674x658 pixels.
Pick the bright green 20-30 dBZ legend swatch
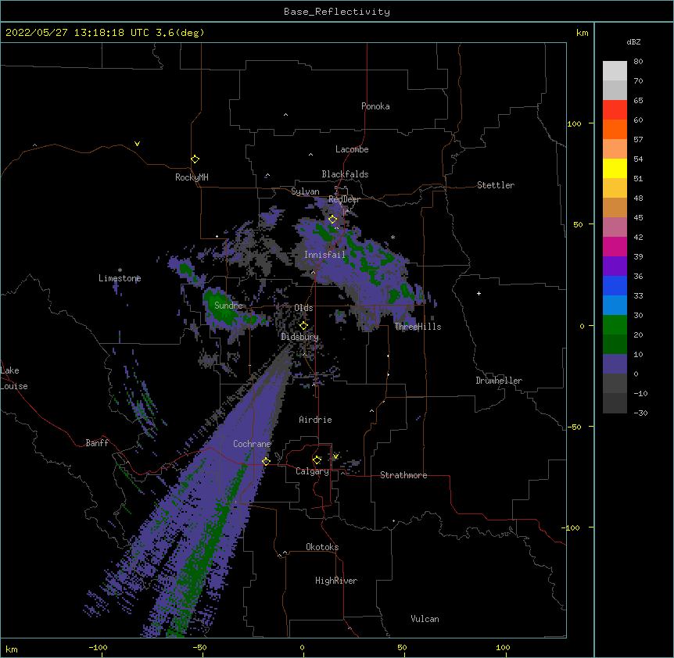(x=615, y=325)
